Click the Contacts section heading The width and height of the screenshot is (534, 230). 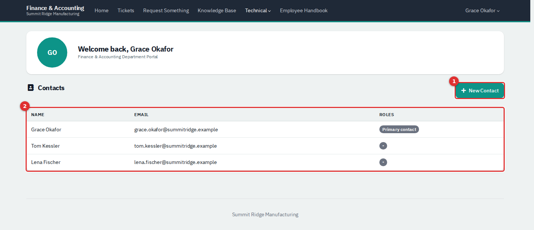click(51, 88)
